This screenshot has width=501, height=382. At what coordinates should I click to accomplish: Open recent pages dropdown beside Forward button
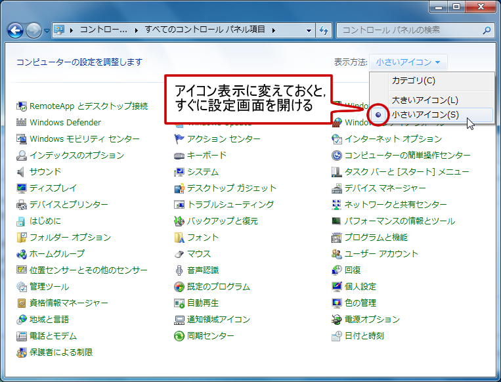tap(47, 31)
